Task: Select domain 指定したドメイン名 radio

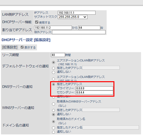Action: coord(53,128)
